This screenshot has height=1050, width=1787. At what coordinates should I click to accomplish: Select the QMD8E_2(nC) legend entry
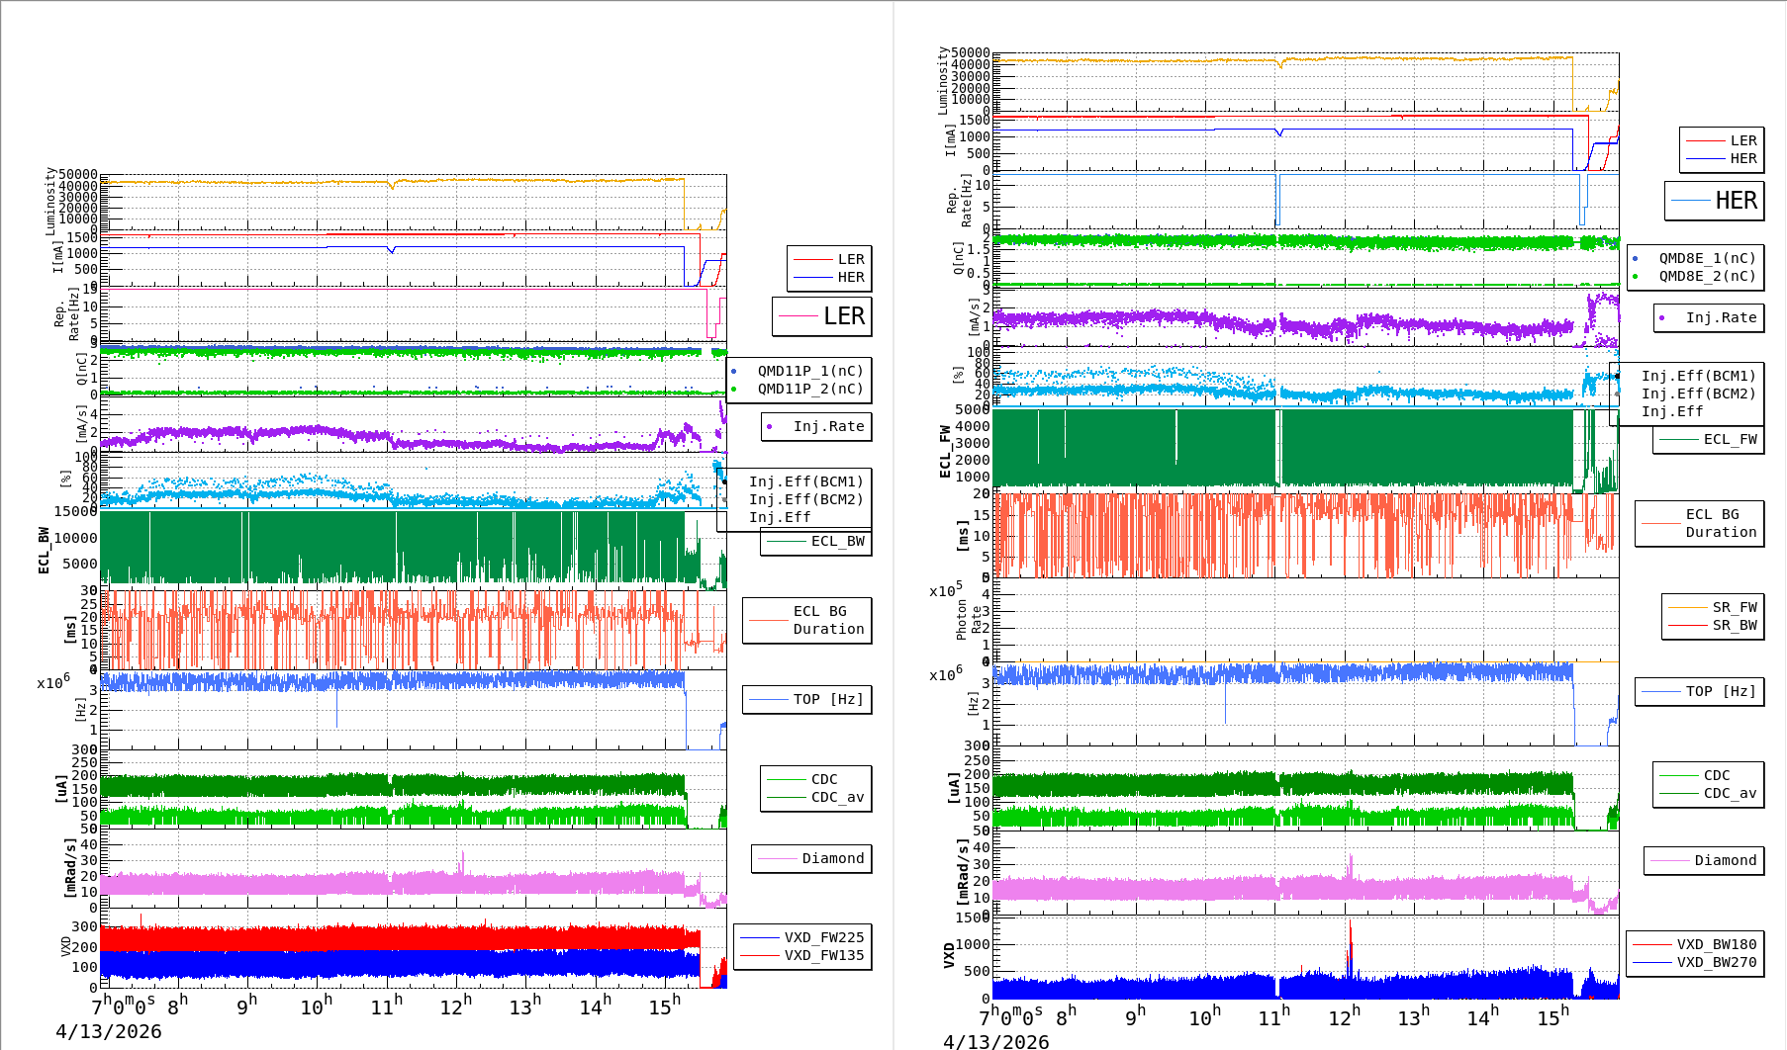[1707, 277]
